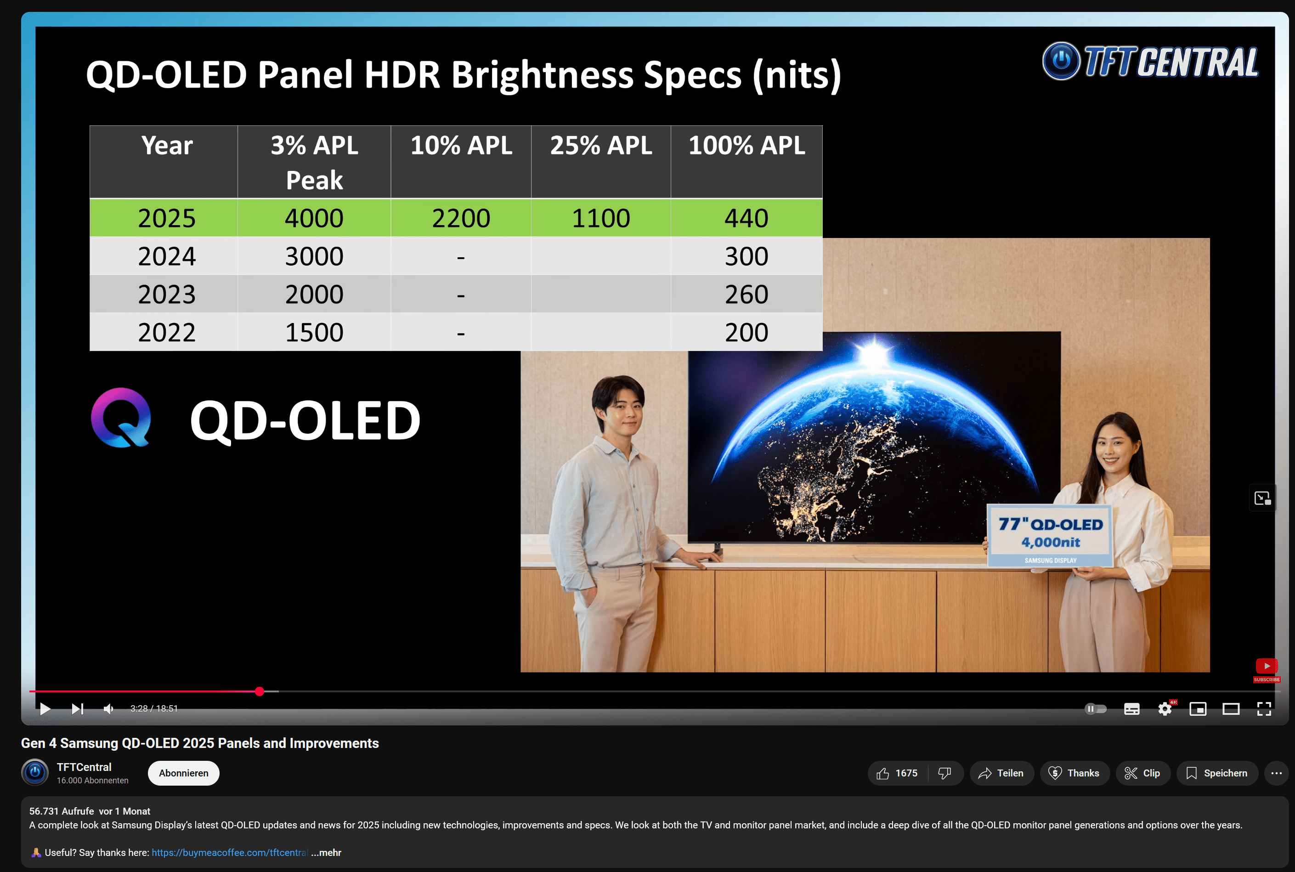
Task: Open more actions three-dot menu
Action: coord(1276,773)
